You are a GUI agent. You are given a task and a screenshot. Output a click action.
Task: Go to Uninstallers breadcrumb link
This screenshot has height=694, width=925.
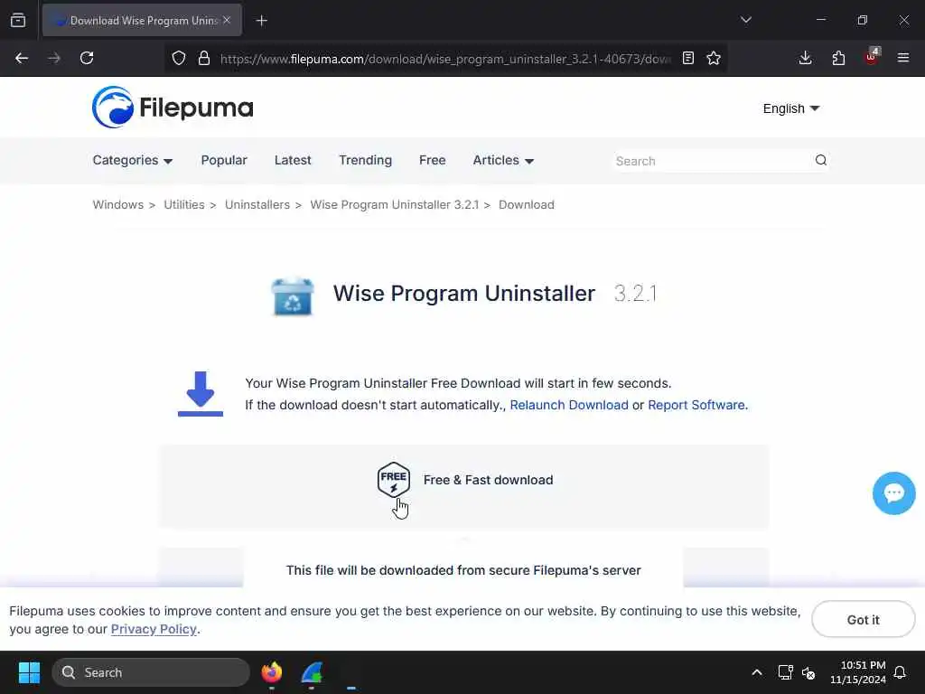coord(257,205)
